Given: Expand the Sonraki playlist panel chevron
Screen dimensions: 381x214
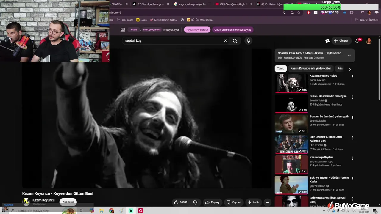Looking at the screenshot, I should [x=349, y=55].
